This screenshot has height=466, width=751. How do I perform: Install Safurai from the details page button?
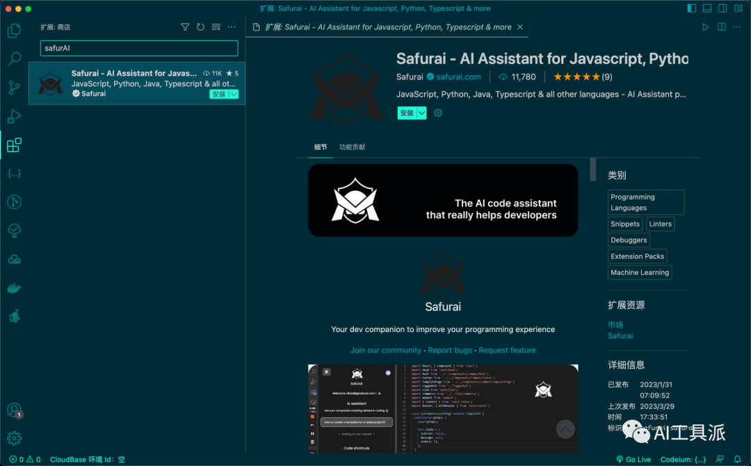(x=407, y=113)
